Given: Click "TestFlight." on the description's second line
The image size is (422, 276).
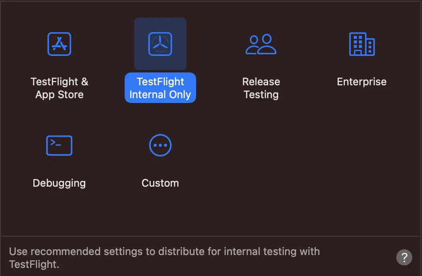Looking at the screenshot, I should click(34, 265).
